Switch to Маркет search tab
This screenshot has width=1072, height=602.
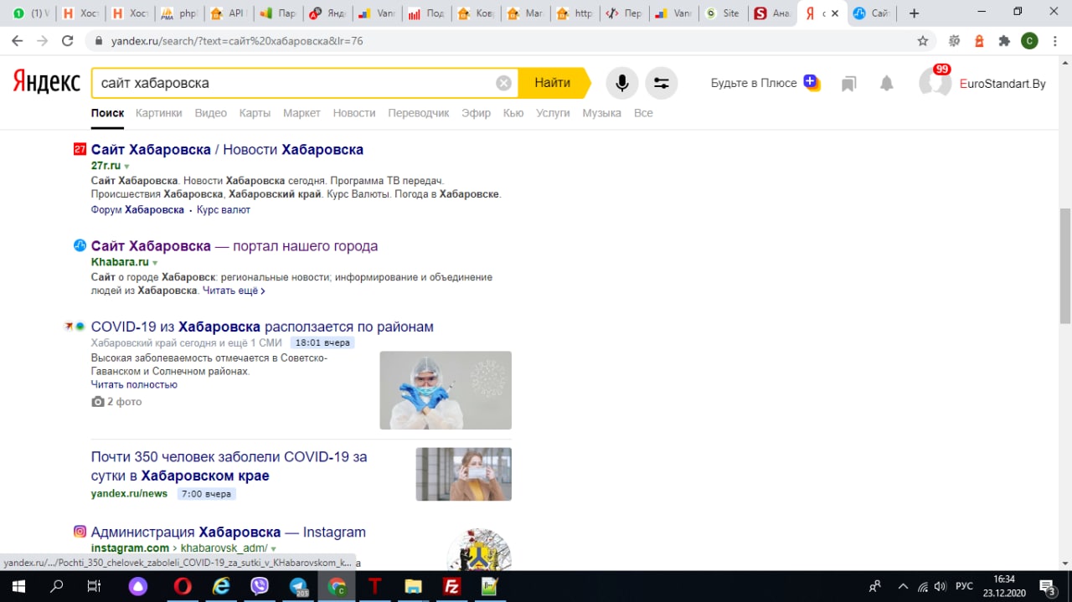301,112
